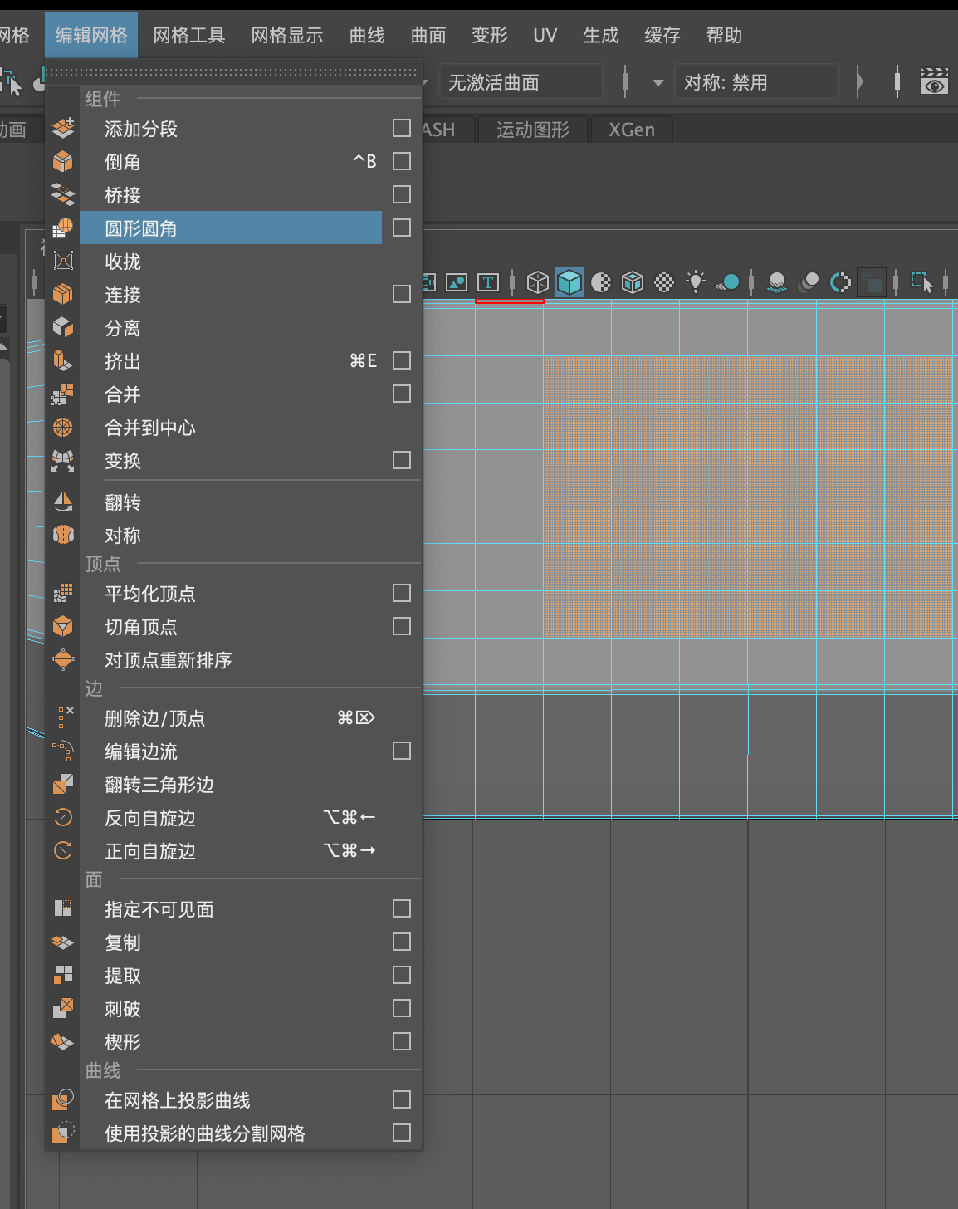The image size is (958, 1209).
Task: Open options box for 挤出
Action: click(x=402, y=360)
